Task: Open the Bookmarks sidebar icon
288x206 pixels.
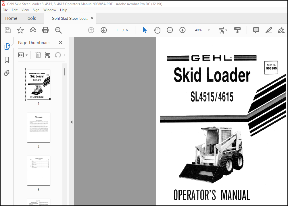Action: pos(7,60)
